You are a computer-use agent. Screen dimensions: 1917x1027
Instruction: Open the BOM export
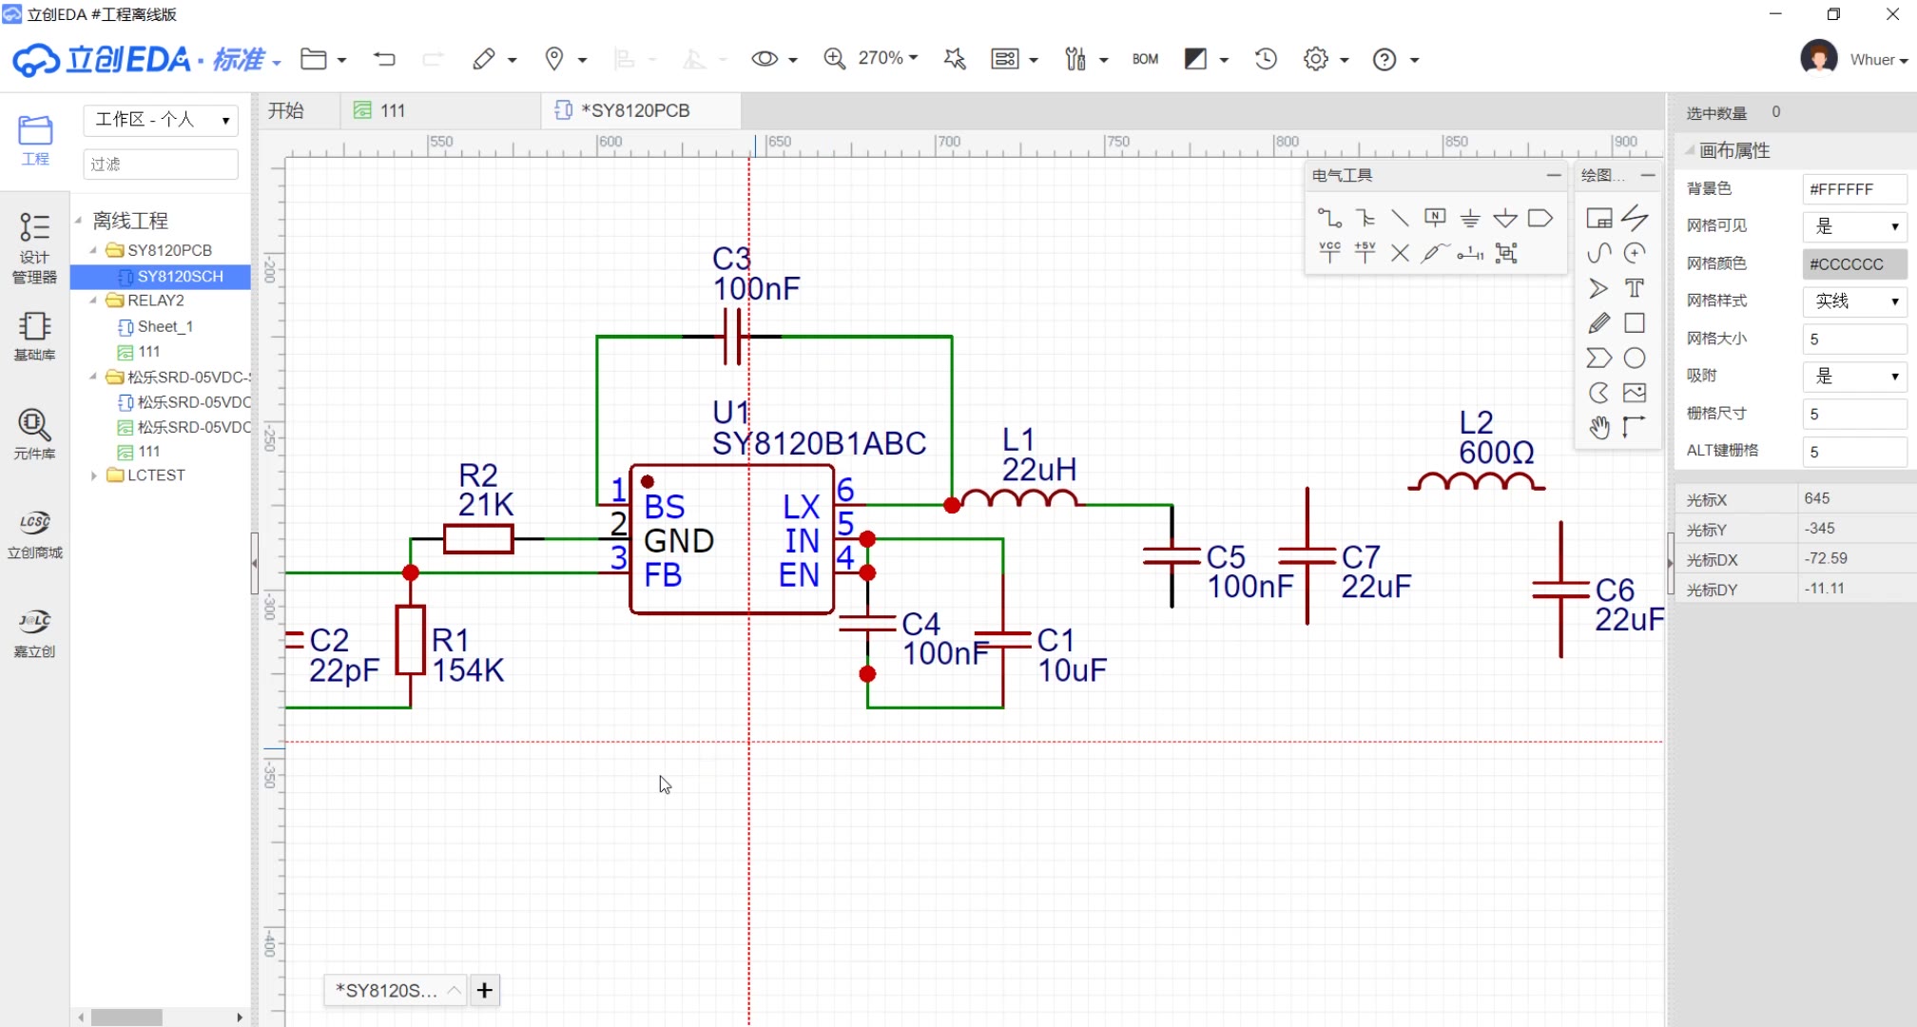pyautogui.click(x=1145, y=59)
